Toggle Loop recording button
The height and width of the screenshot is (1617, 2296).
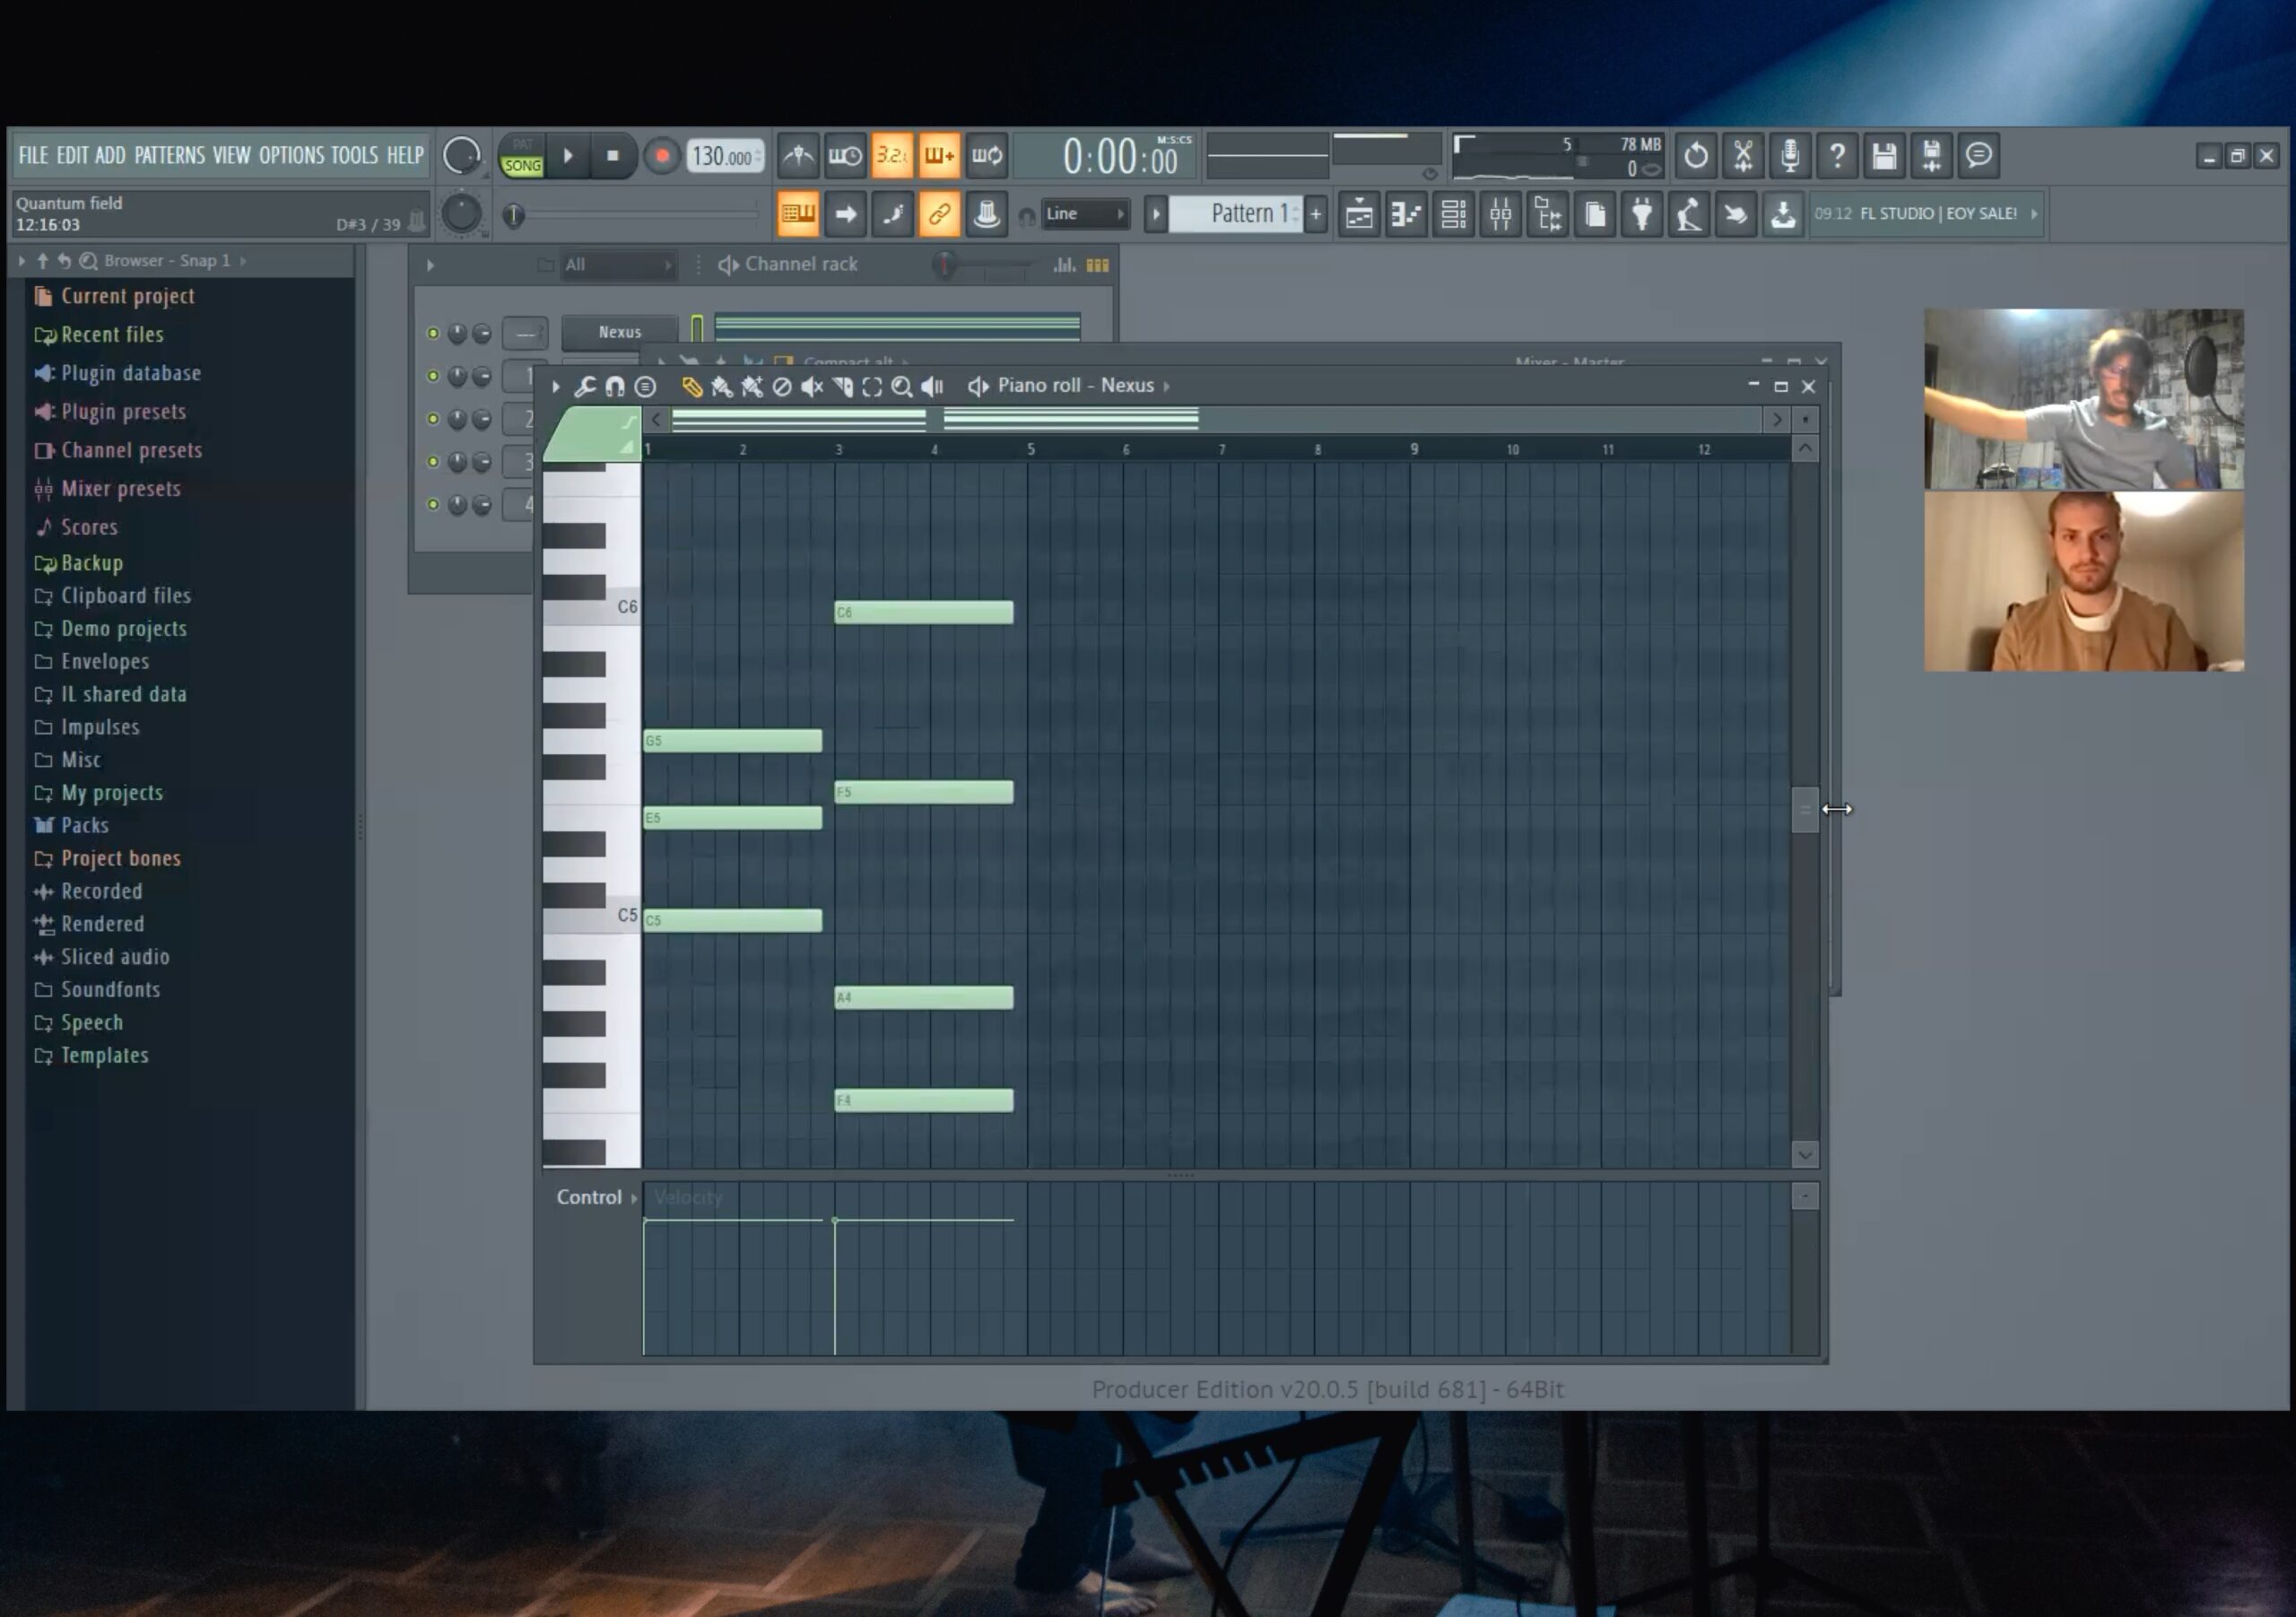(987, 156)
